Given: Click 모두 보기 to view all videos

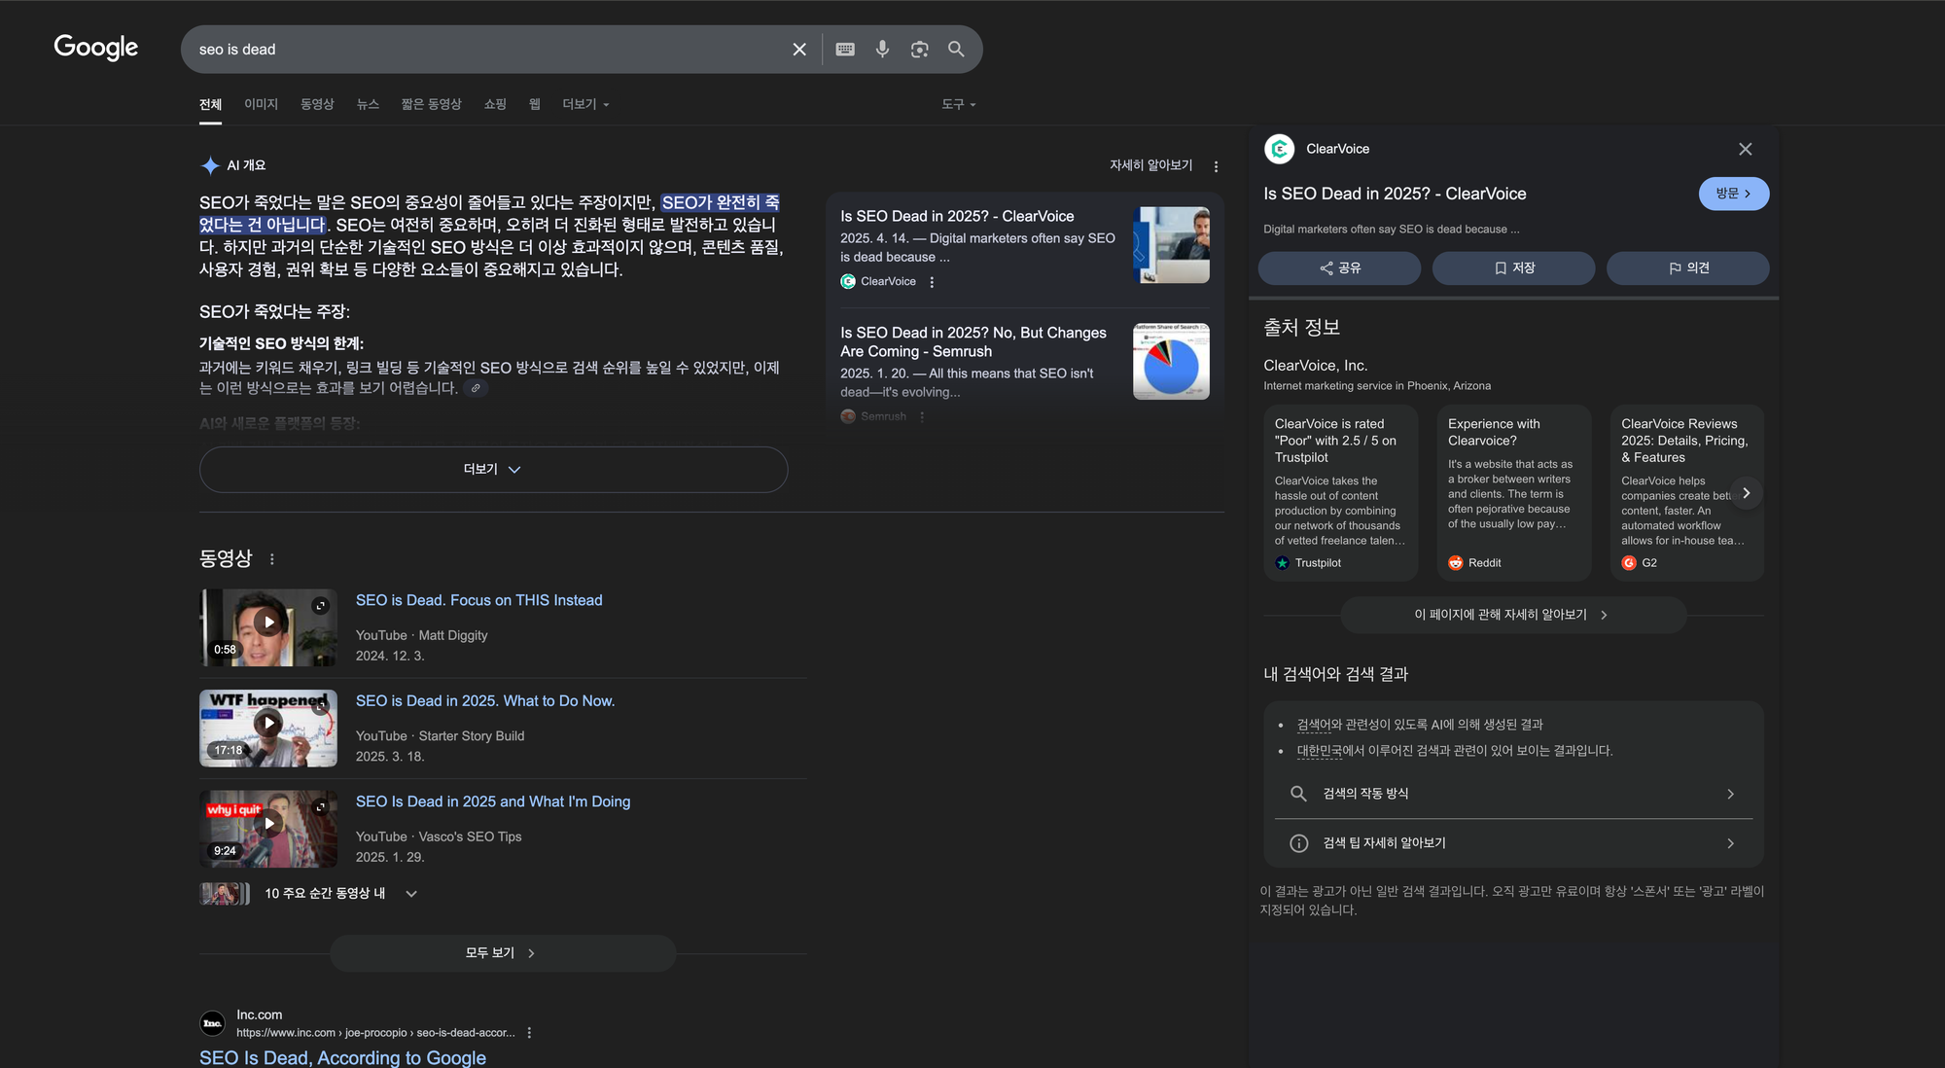Looking at the screenshot, I should click(503, 953).
